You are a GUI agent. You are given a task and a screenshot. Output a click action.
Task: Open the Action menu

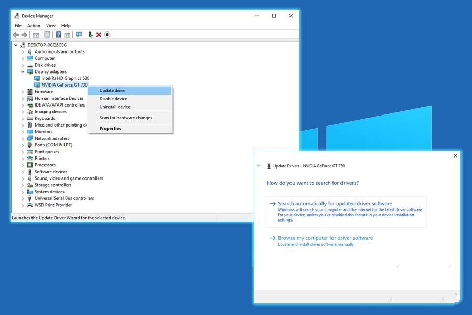[34, 26]
